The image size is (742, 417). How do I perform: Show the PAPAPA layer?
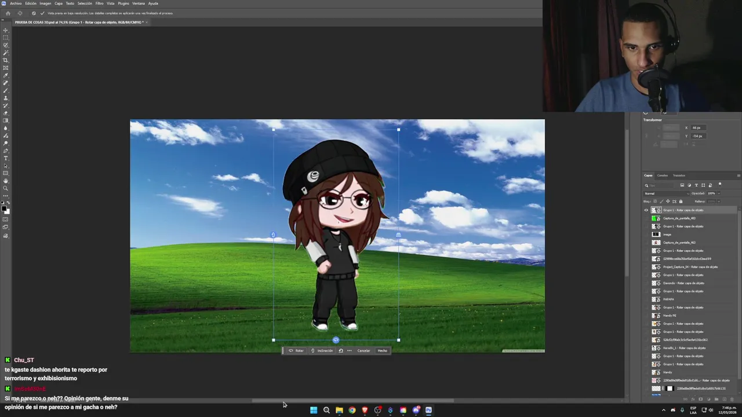coord(646,299)
